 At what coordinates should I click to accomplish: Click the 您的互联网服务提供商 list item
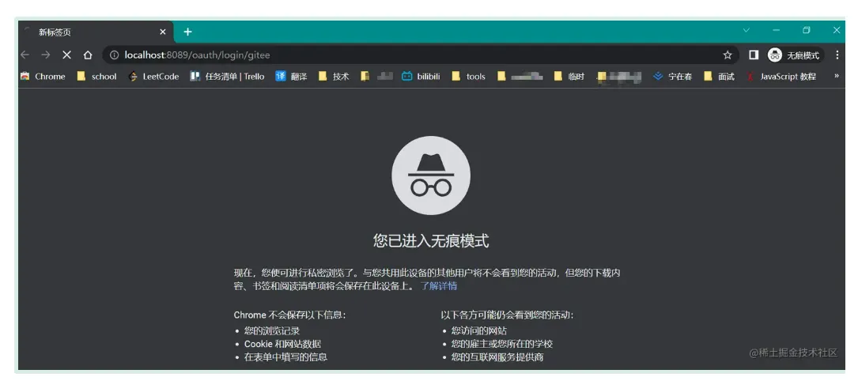coord(497,357)
